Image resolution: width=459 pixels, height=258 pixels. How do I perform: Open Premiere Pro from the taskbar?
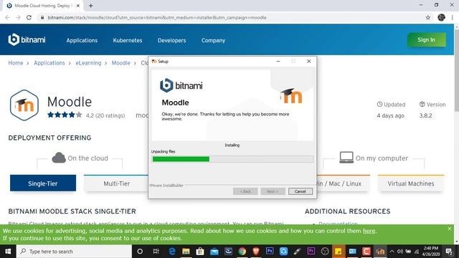coord(311,252)
